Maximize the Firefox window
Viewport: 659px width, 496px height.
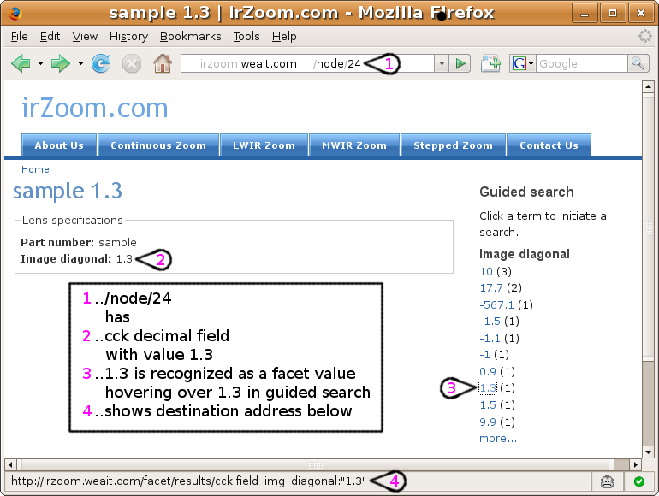point(613,14)
